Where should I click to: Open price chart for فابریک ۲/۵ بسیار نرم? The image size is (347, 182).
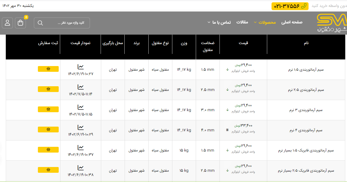(81, 168)
